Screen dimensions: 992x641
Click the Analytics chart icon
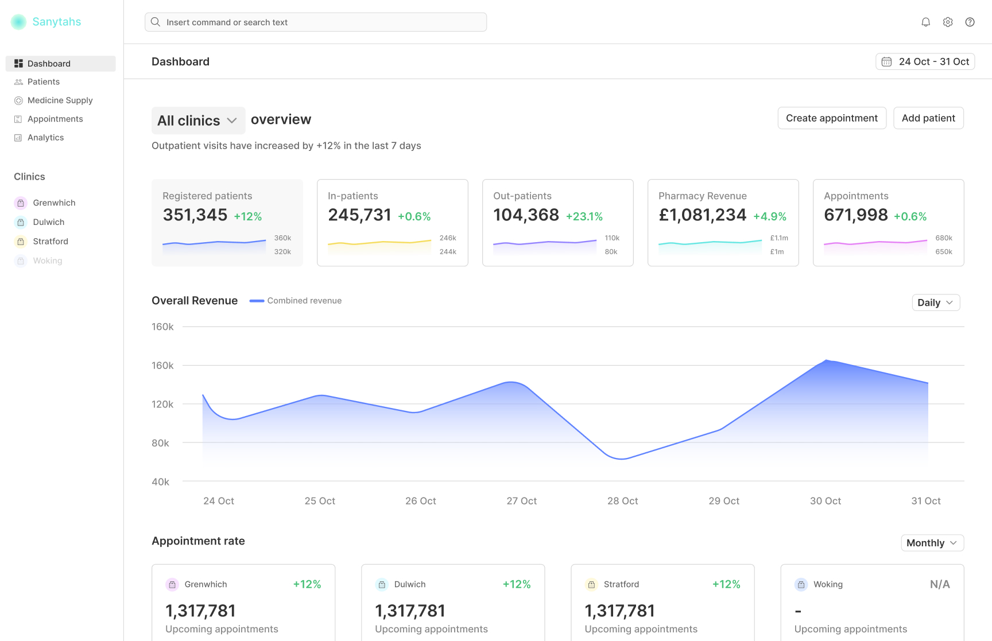[x=18, y=138]
